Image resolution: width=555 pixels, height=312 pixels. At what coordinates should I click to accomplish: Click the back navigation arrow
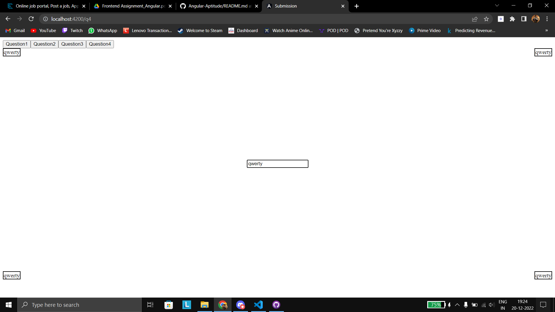(x=8, y=19)
